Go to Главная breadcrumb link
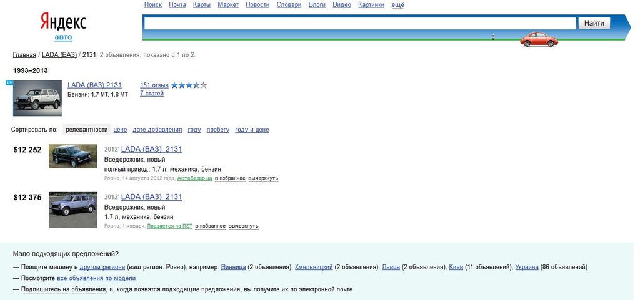640x300 pixels. click(x=24, y=55)
